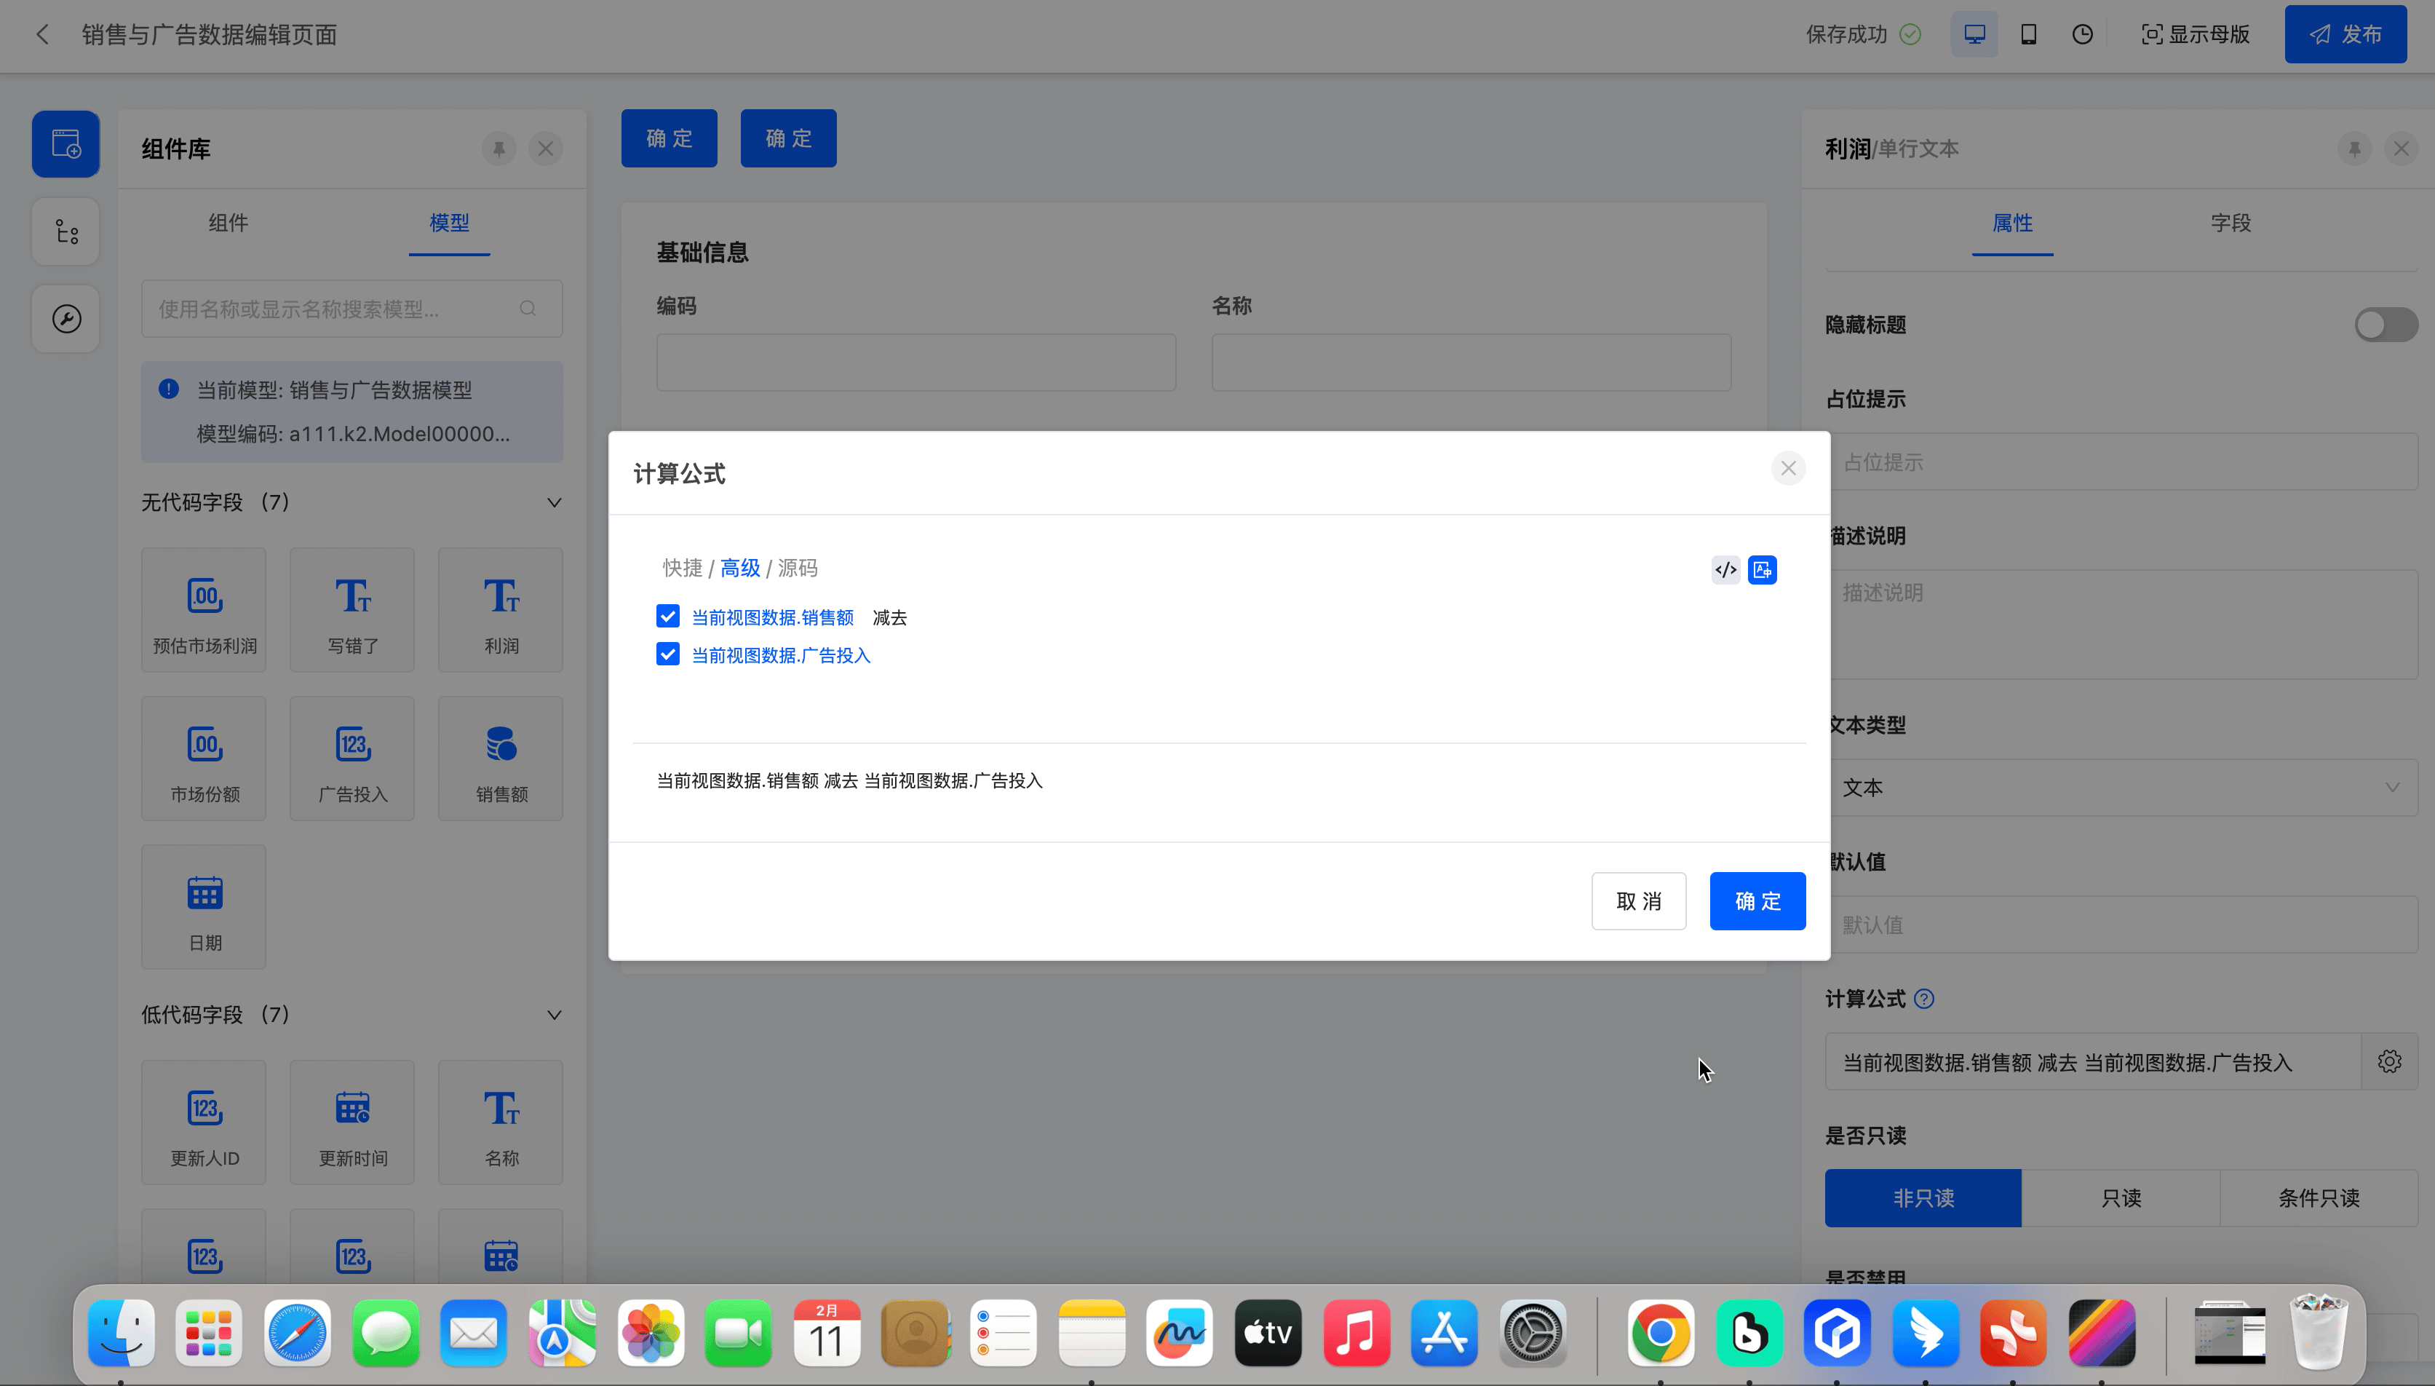2435x1386 pixels.
Task: Click 取消 in the formula dialog
Action: point(1639,900)
